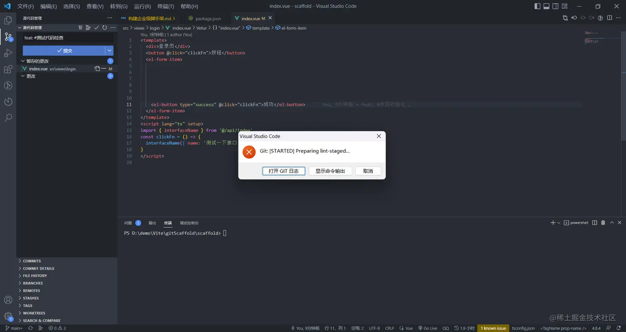
Task: Split the terminal panel
Action: coord(595,223)
